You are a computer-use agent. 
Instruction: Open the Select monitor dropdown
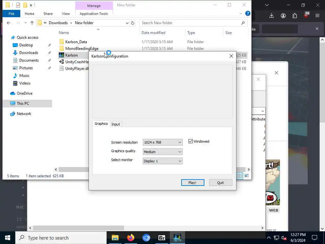[162, 161]
